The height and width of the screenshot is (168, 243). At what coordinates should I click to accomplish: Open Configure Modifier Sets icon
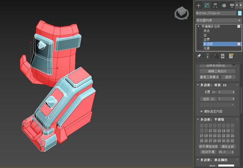click(x=231, y=56)
